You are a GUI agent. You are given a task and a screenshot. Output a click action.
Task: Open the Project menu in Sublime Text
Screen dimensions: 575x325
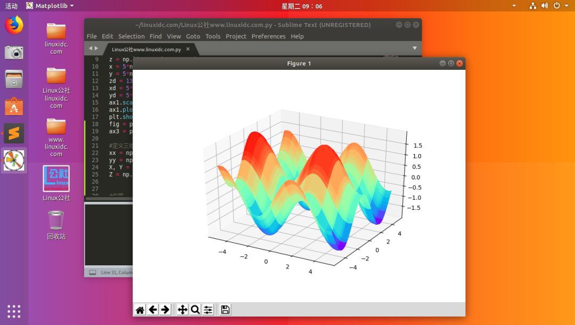(x=236, y=36)
